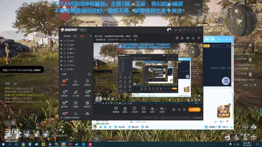Click the gift box icon with red badge
The image size is (262, 147).
(x=177, y=38)
